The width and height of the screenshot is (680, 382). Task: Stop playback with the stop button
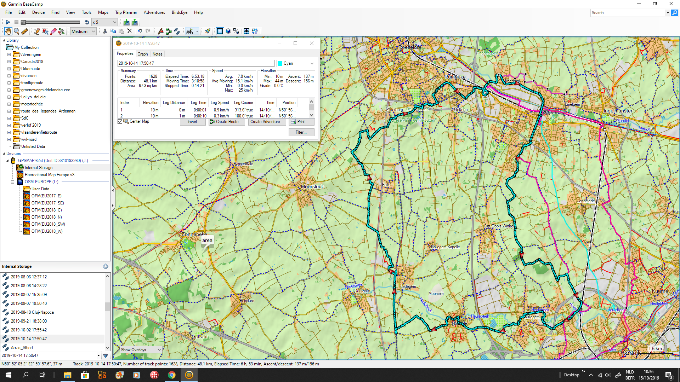(x=16, y=22)
